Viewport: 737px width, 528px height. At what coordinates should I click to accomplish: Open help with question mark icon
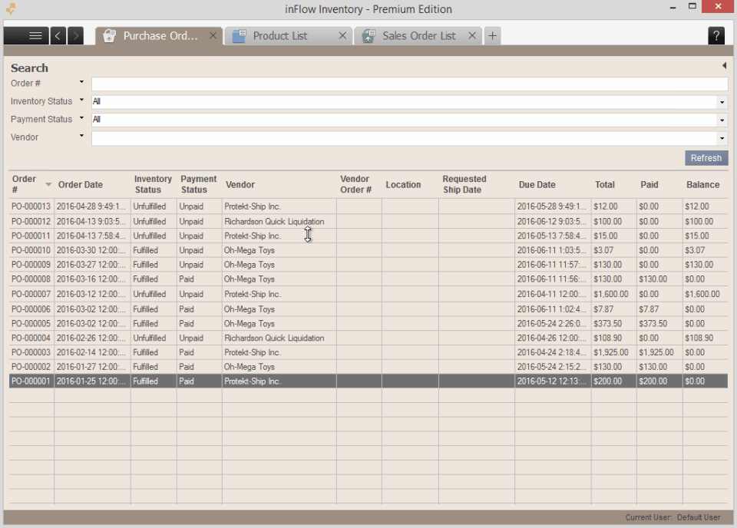716,36
